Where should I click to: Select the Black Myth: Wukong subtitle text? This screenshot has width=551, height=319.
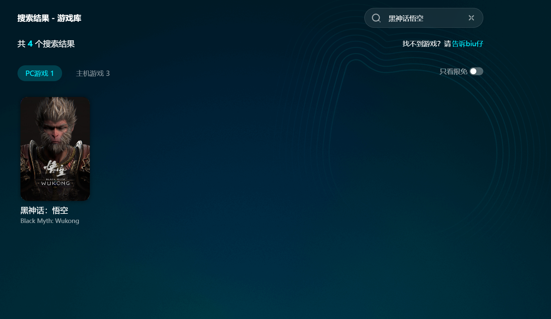[50, 221]
